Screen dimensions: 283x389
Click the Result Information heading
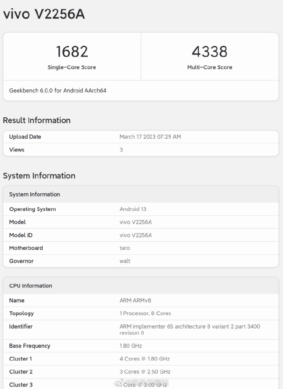[37, 120]
